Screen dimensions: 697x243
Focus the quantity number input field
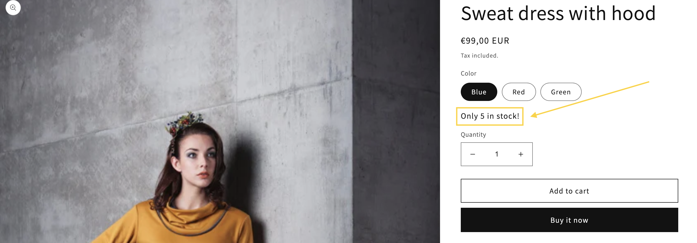pos(497,154)
